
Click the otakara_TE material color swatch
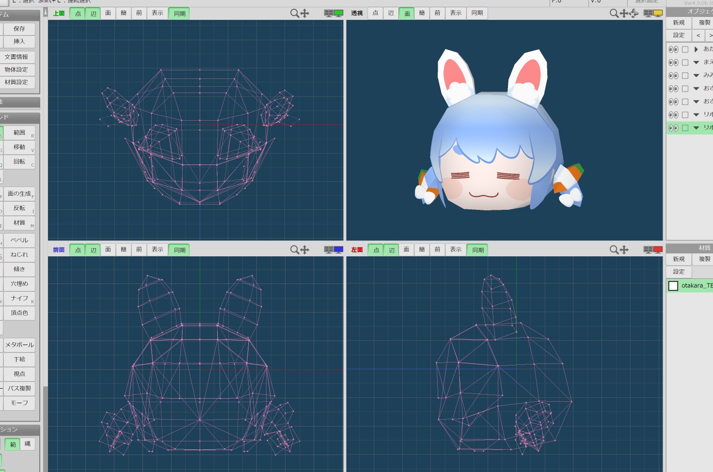tap(673, 286)
